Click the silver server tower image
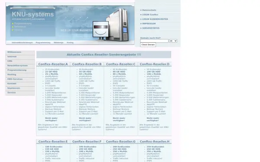260x162 pixels. coord(118,25)
